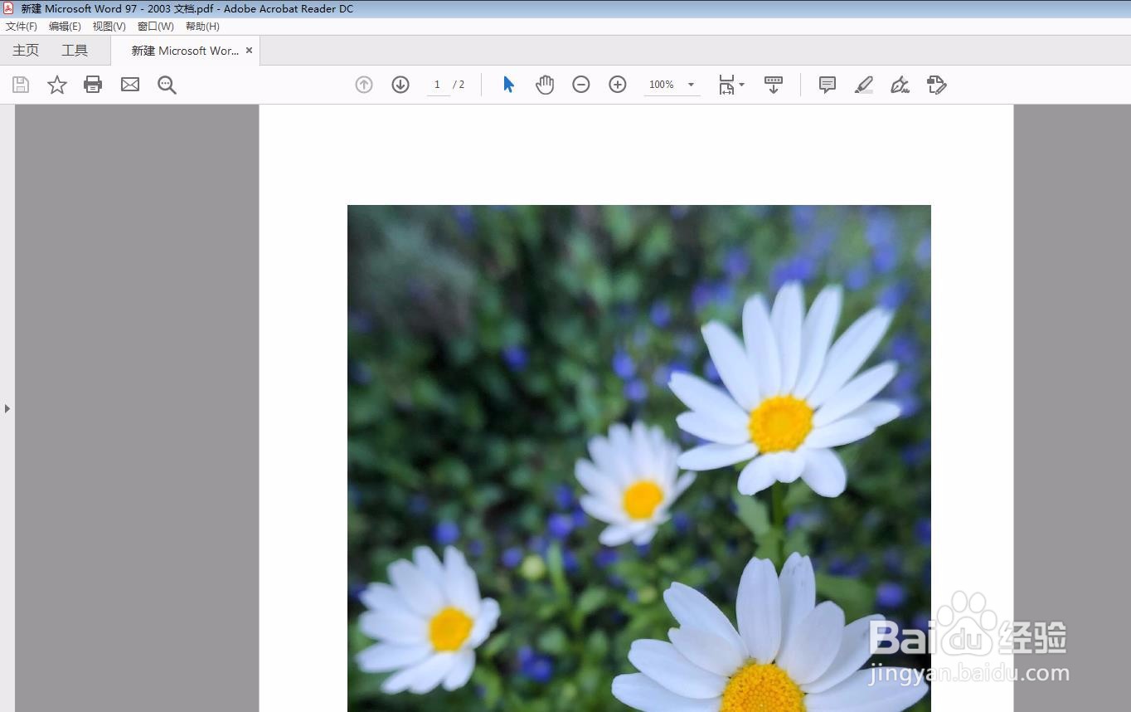Close the 新建 Microsoft Wor... document tab

tap(249, 51)
